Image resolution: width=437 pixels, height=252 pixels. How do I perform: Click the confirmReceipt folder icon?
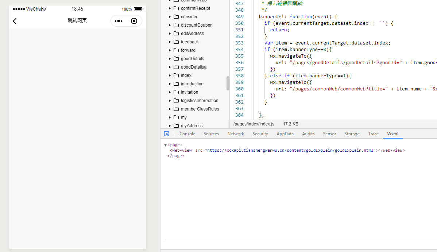(x=176, y=8)
